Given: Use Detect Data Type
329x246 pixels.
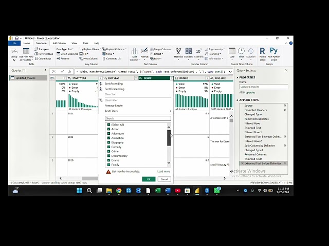Looking at the screenshot, I should coord(67,54).
